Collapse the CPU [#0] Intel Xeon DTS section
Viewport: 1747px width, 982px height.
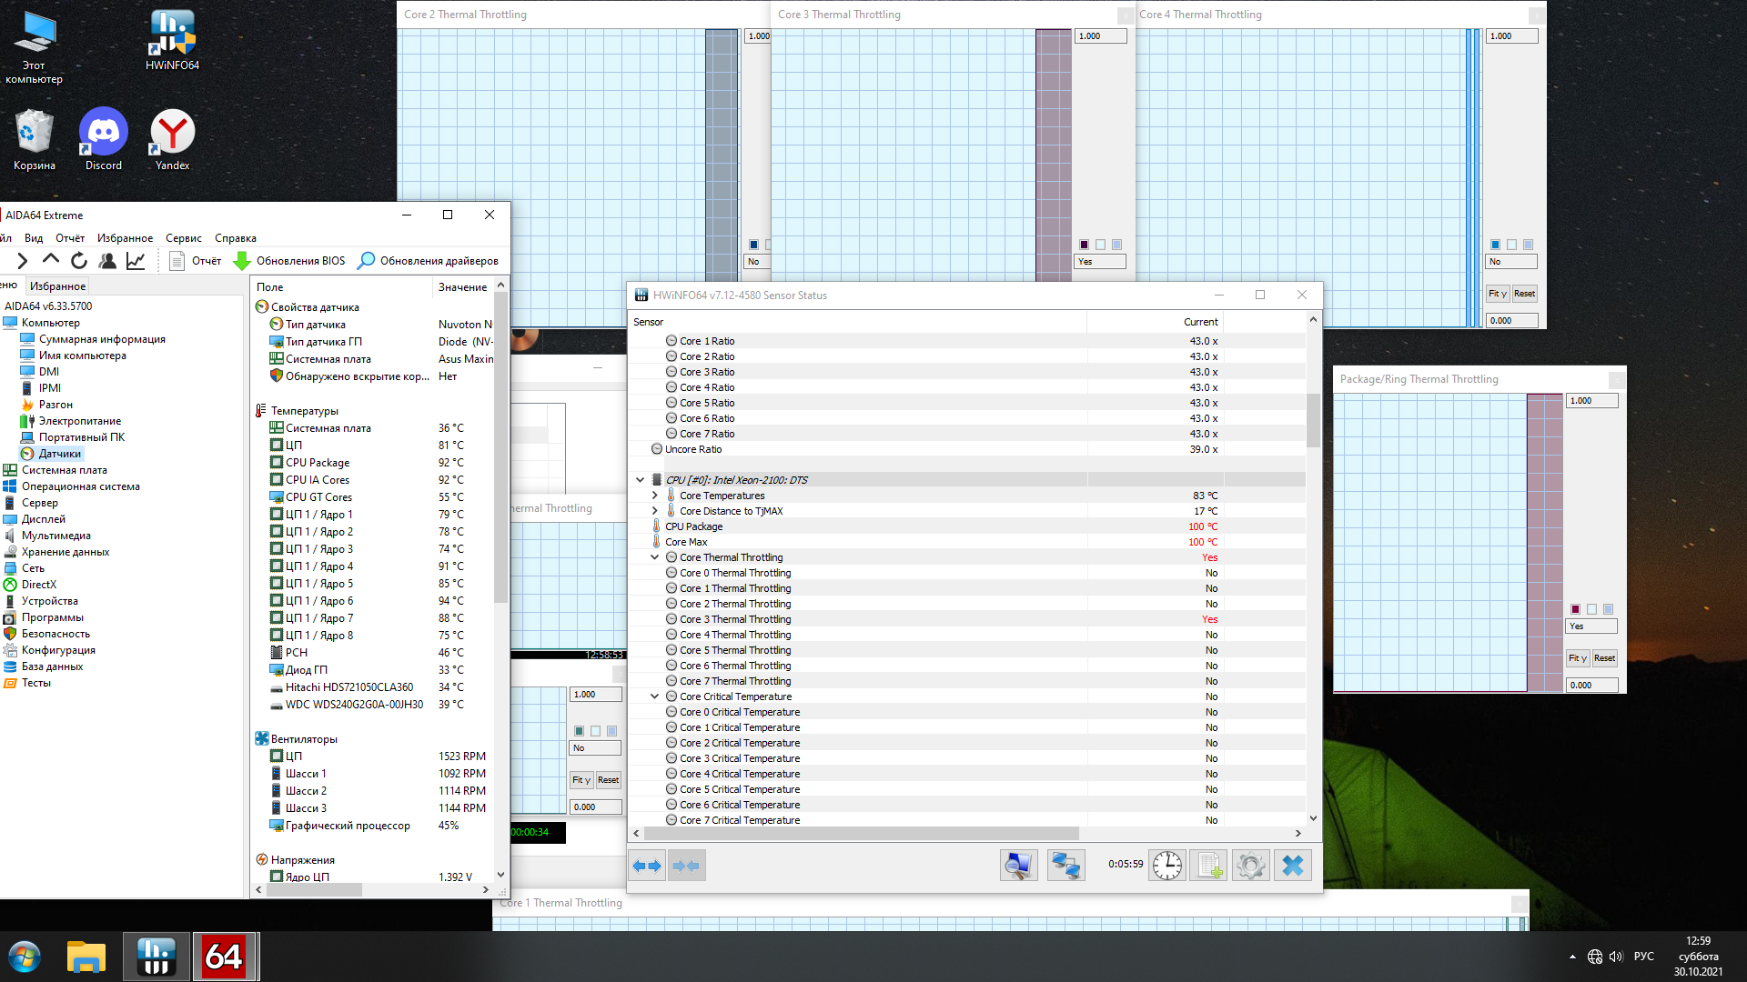coord(640,480)
